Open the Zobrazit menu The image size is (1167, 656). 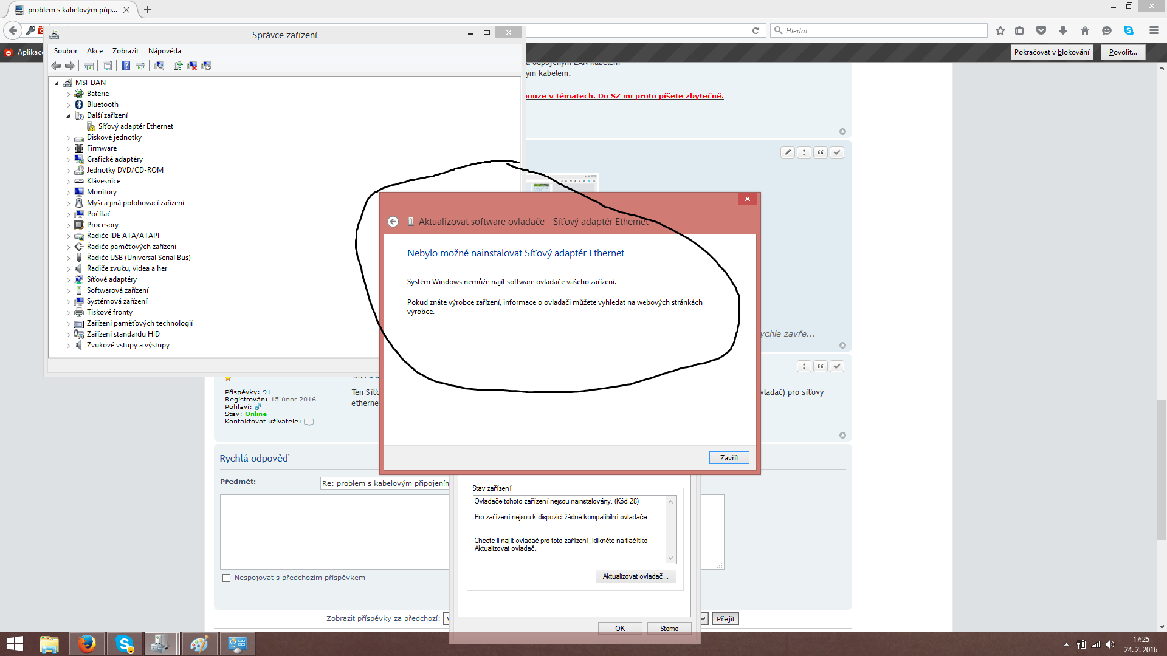click(x=125, y=51)
